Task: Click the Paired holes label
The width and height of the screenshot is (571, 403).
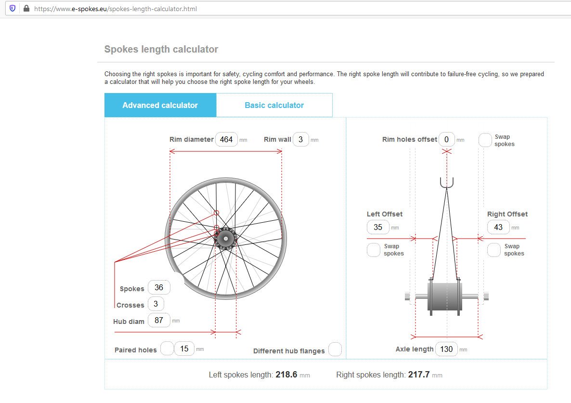Action: [135, 350]
